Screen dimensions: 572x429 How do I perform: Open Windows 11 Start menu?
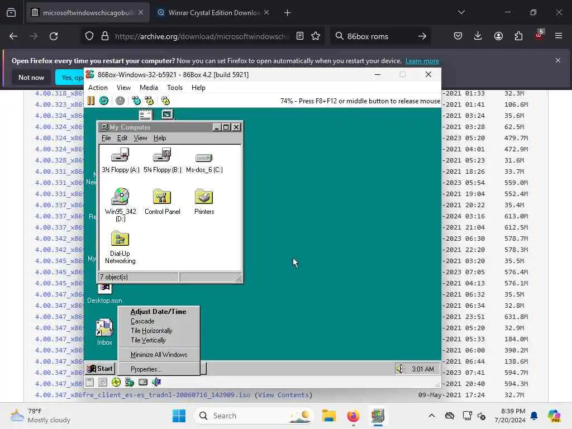(179, 416)
